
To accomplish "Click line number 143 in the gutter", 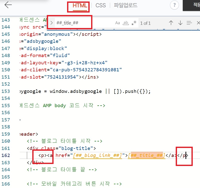I will (x=6, y=20).
